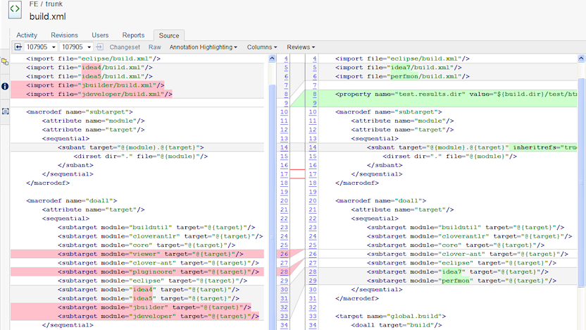Switch to the Activity tab
The width and height of the screenshot is (586, 330).
27,35
